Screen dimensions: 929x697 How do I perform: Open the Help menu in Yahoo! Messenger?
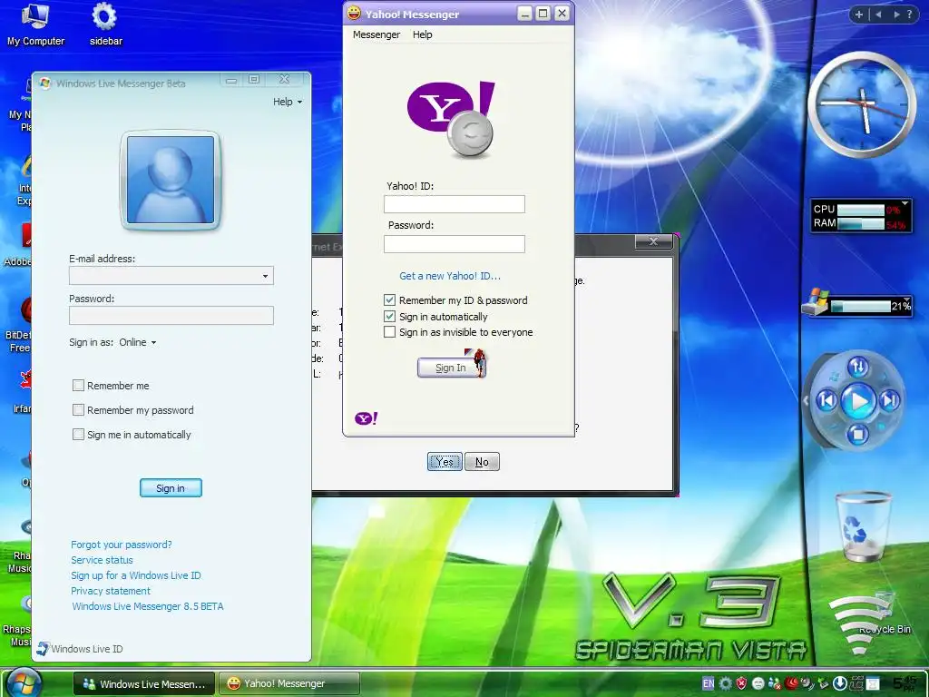[x=423, y=34]
